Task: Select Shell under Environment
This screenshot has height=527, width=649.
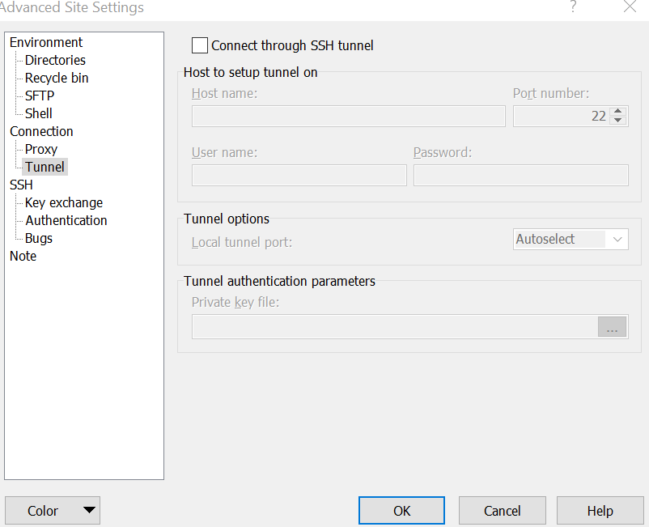Action: pos(39,113)
